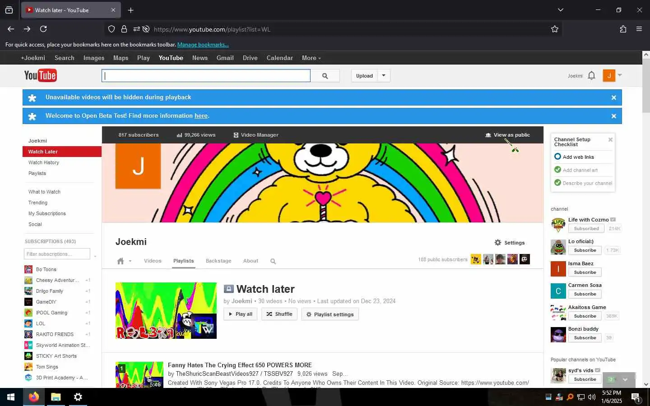Click the Upload button
650x406 pixels.
coord(364,76)
